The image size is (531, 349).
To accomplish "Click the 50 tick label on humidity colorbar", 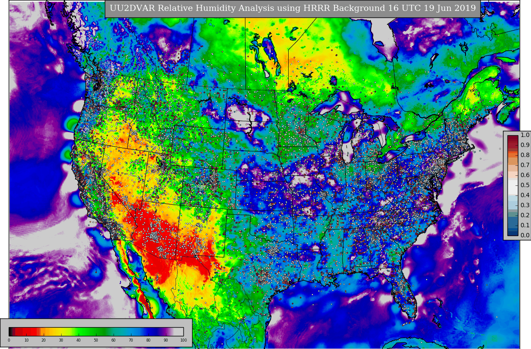I will [96, 340].
